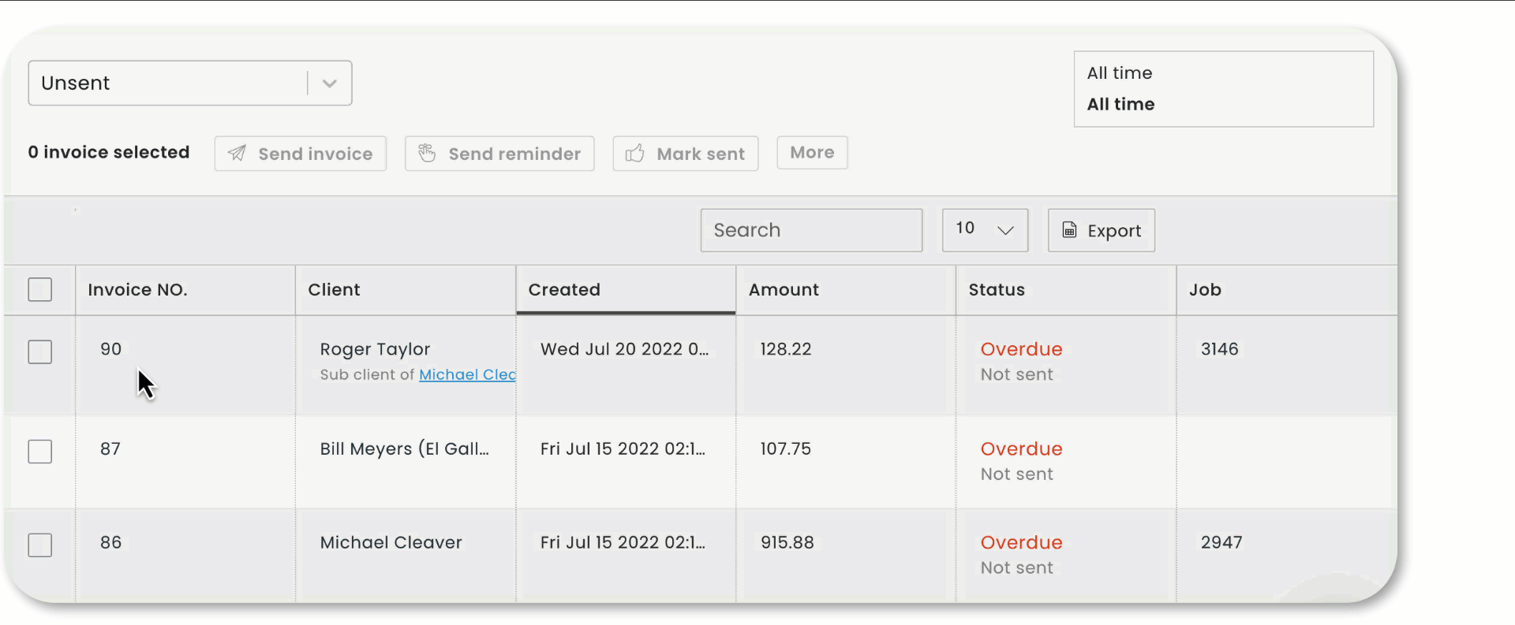Check the box for invoice 87
Viewport: 1515px width, 625px height.
[40, 452]
